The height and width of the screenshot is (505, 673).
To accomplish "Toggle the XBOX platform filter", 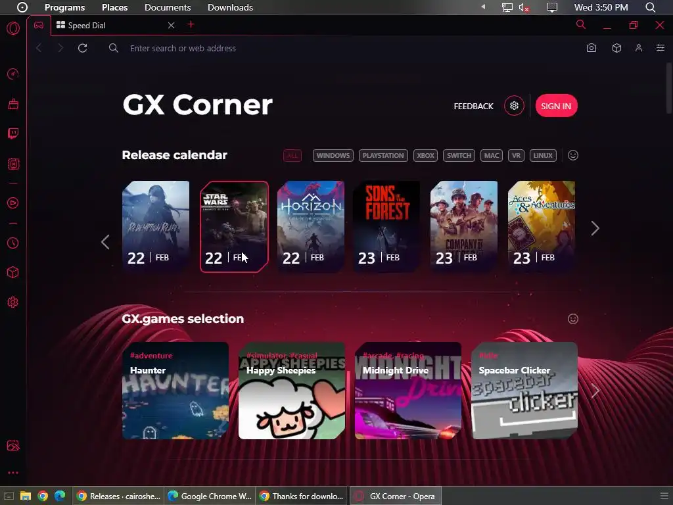I will pyautogui.click(x=425, y=155).
